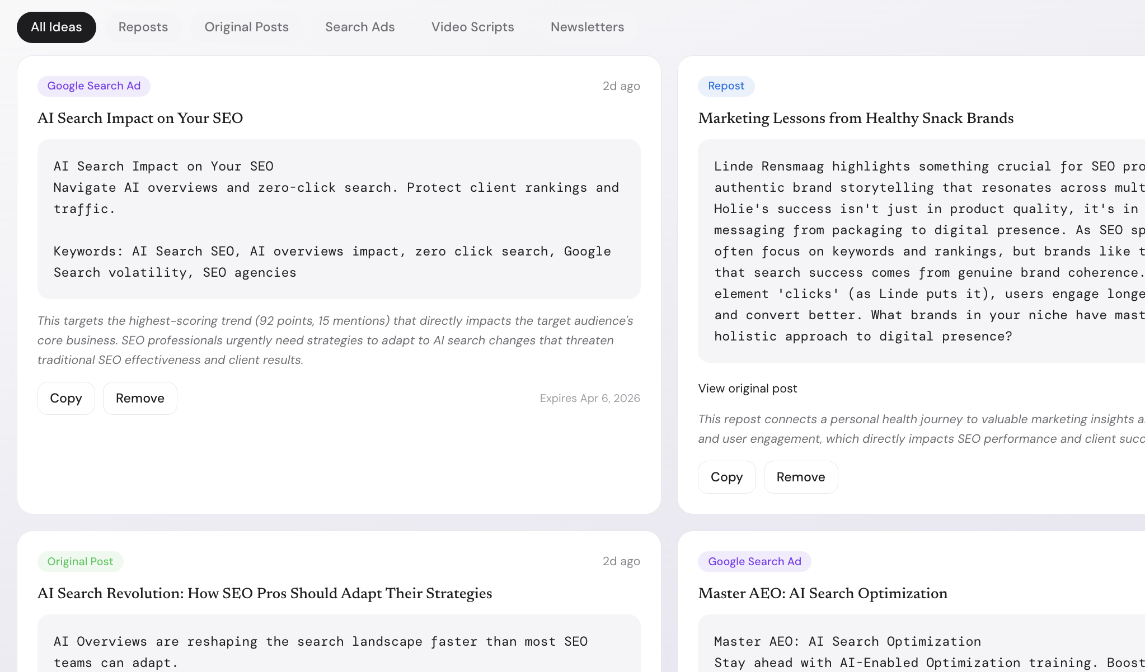
Task: Open the AI Search Impact on Your SEO title
Action: (x=140, y=118)
